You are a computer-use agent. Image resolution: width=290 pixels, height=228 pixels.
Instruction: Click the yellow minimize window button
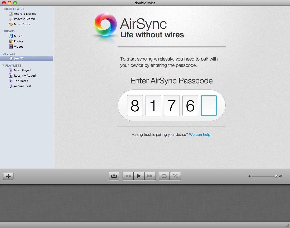(x=9, y=3)
